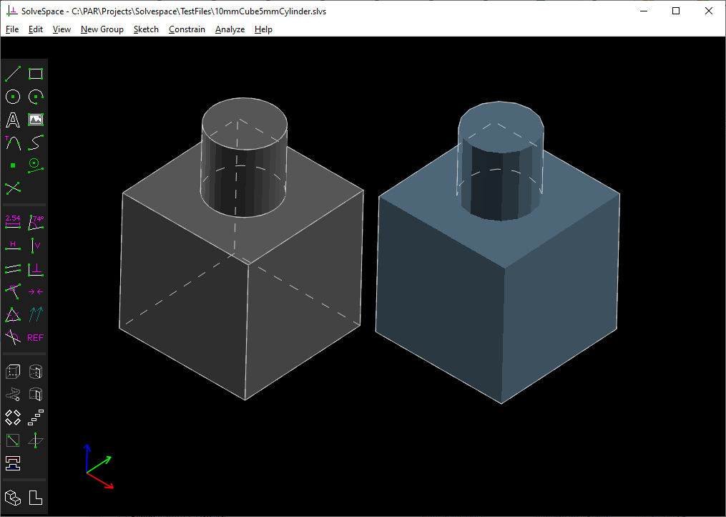Toggle the horizontal constraint

(12, 244)
